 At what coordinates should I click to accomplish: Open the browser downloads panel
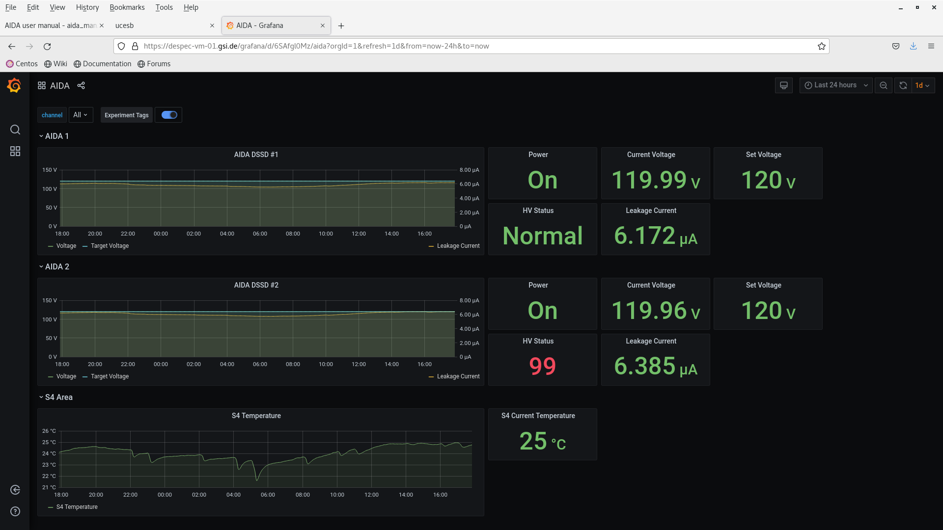[914, 46]
